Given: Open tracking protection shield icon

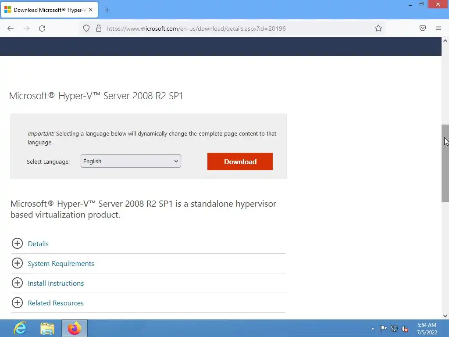Looking at the screenshot, I should pos(86,28).
